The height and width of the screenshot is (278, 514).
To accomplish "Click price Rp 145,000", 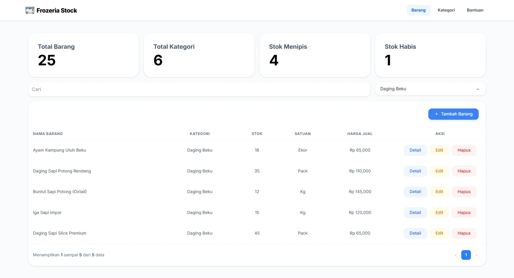I will pyautogui.click(x=360, y=192).
